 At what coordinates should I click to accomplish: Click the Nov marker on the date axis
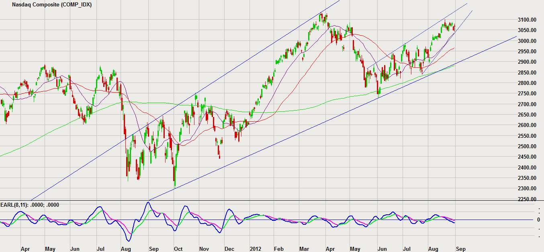tap(205, 249)
